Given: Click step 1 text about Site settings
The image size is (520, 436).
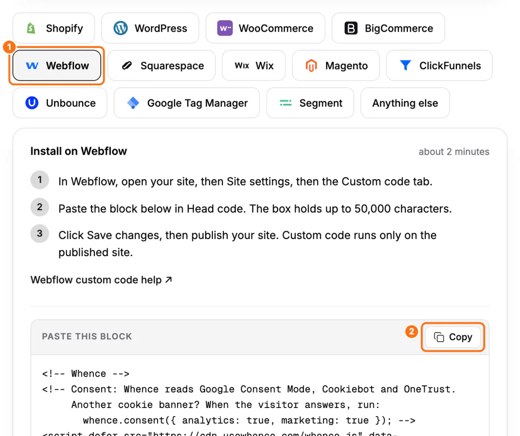Looking at the screenshot, I should [x=245, y=181].
